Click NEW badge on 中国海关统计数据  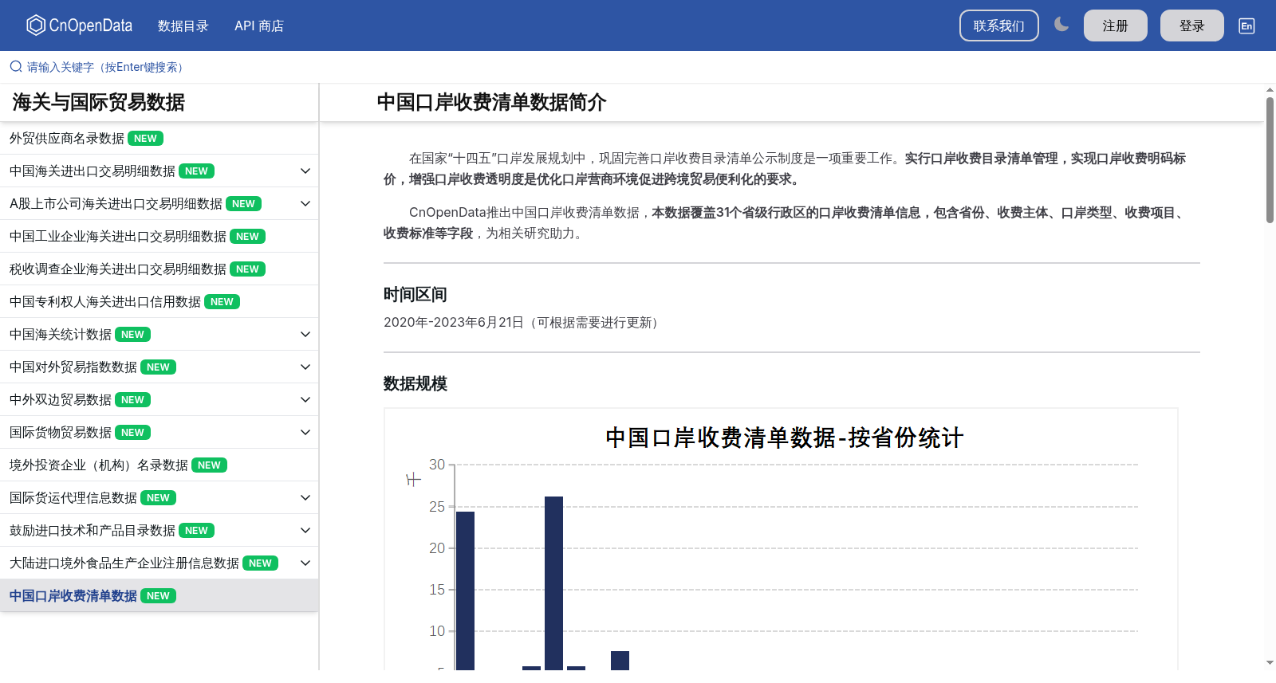point(132,334)
